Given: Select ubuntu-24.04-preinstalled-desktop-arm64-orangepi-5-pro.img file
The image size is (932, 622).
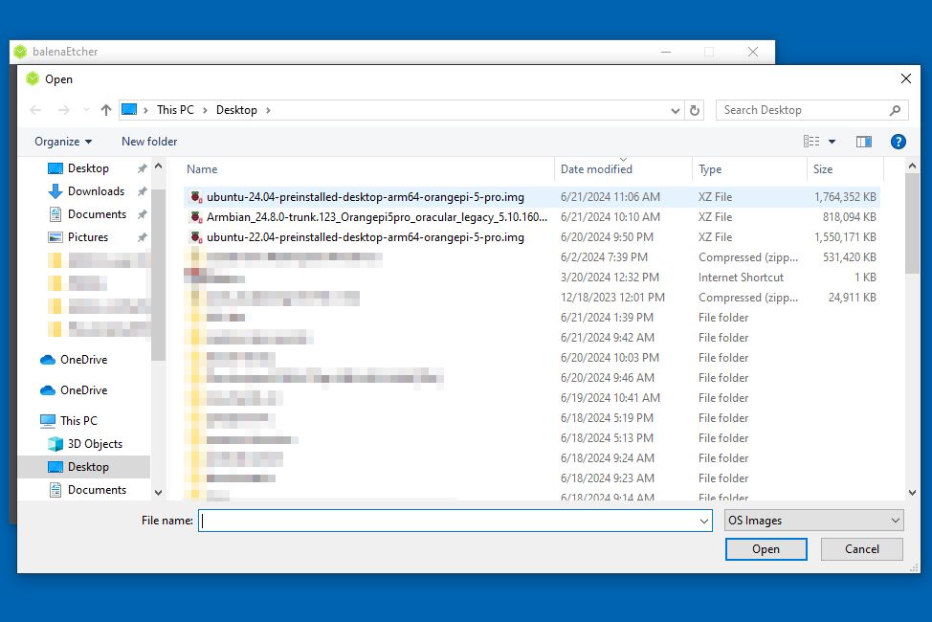Looking at the screenshot, I should (532, 197).
